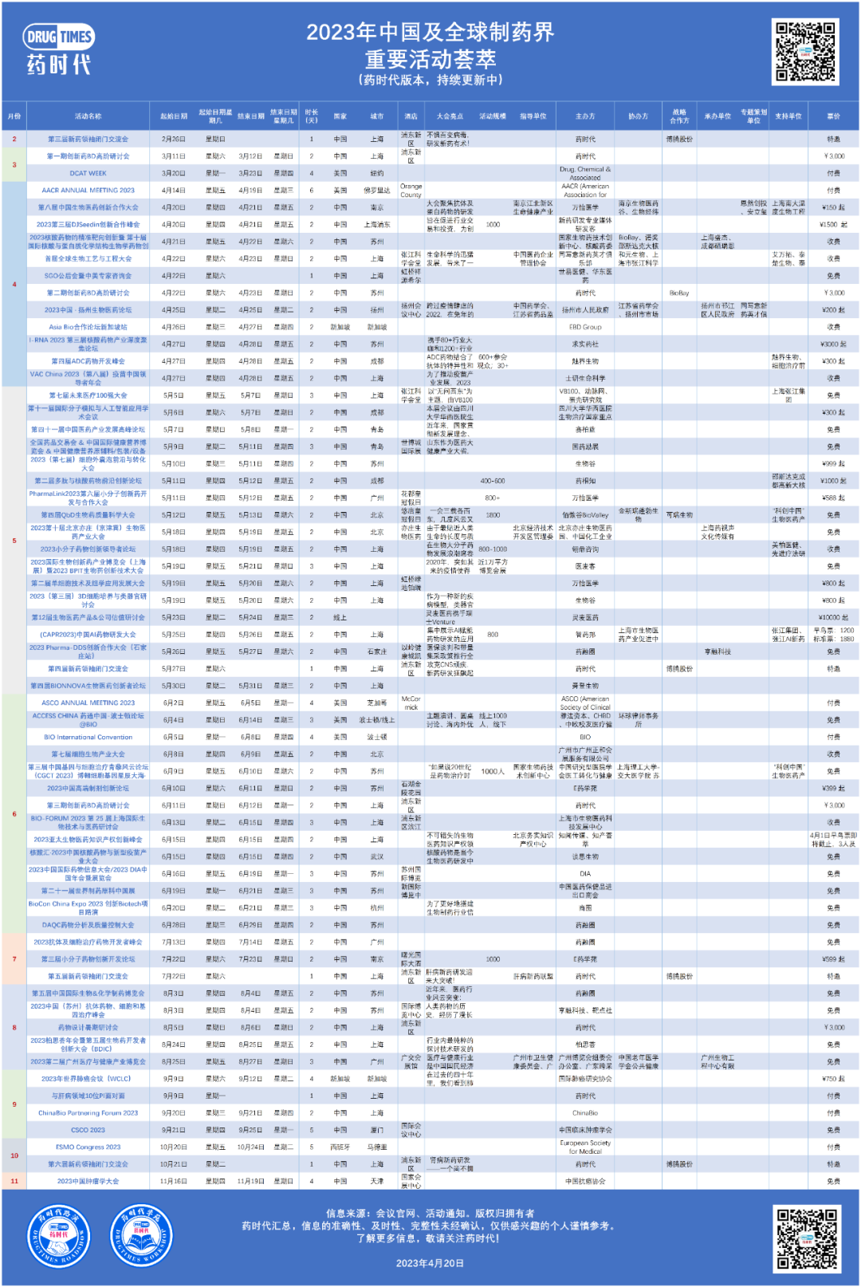Open 2023第三届DJSeedin创新合作峰会 event
This screenshot has height=1287, width=861.
click(x=88, y=225)
